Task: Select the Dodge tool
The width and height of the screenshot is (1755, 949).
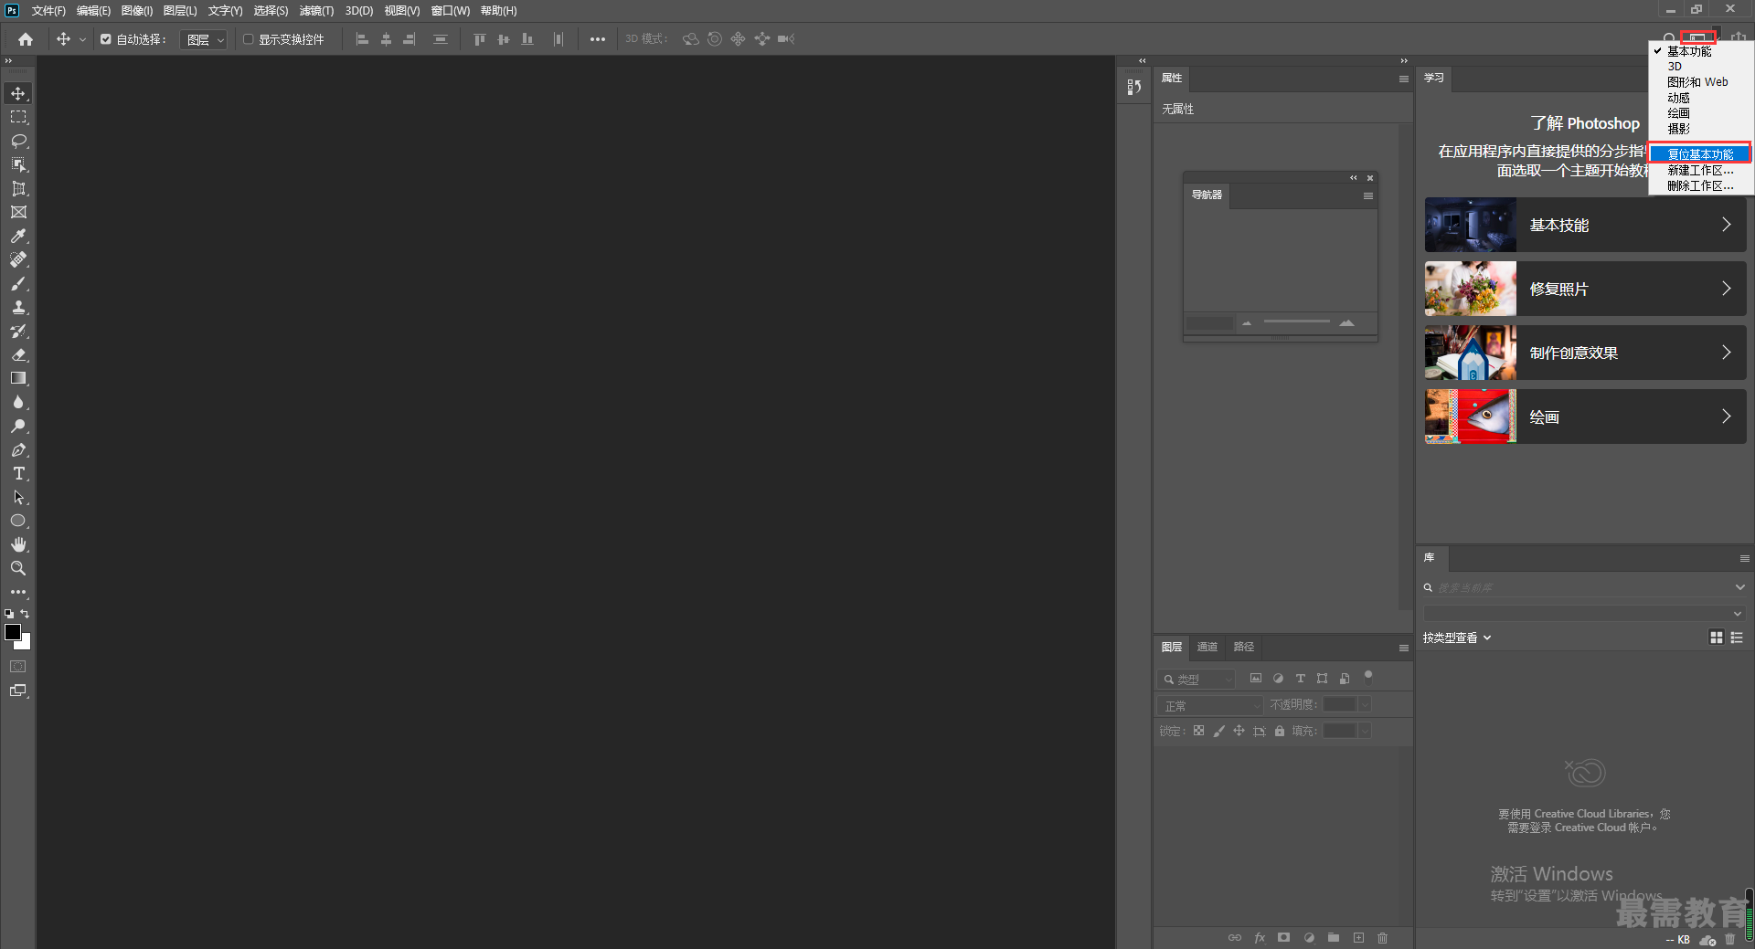Action: click(x=18, y=426)
